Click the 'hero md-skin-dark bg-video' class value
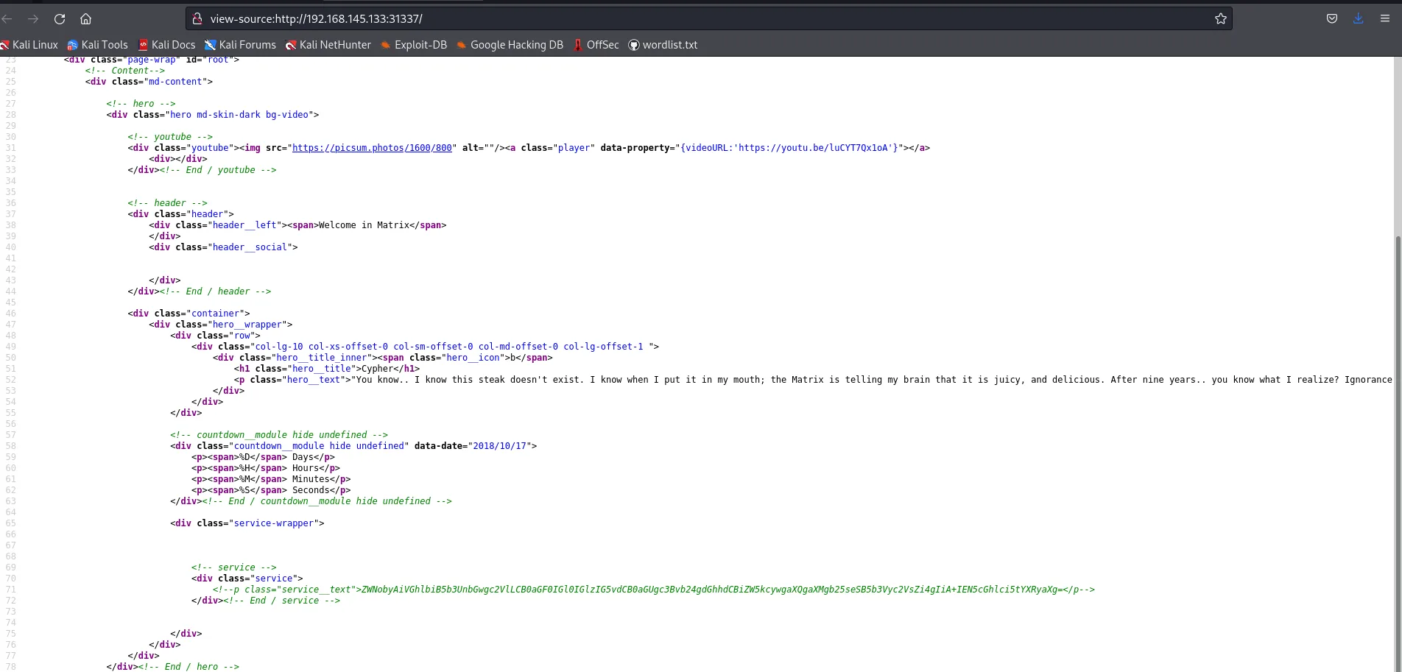1402x672 pixels. coord(239,115)
